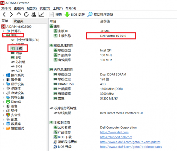Switch to the 菜单 tab
Screen dimensions: 177x151
[5, 21]
